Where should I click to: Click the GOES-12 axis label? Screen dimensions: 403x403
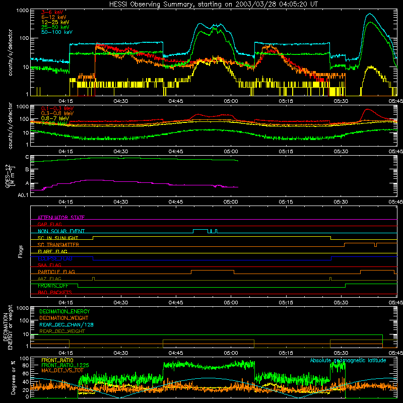coord(10,176)
